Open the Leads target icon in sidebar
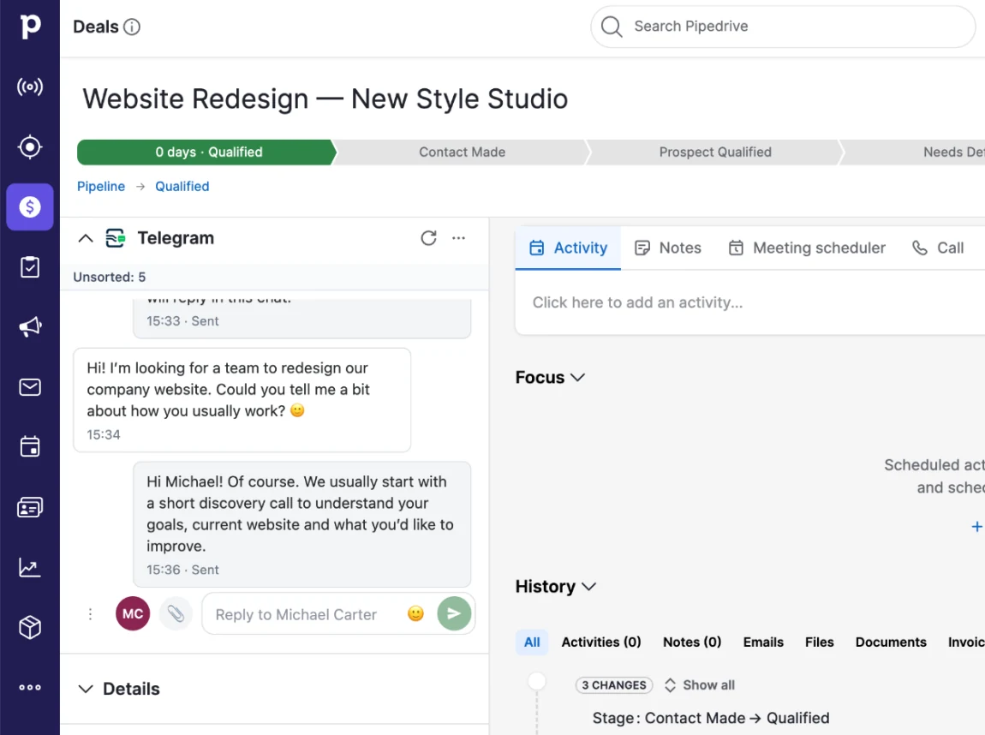The width and height of the screenshot is (985, 735). 29,147
